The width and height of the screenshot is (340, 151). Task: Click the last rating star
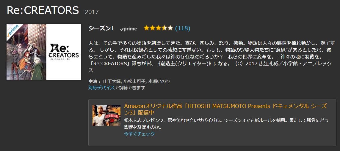coord(170,28)
